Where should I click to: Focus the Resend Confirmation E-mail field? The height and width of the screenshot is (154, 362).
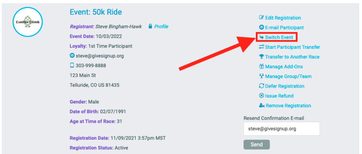pos(282,129)
